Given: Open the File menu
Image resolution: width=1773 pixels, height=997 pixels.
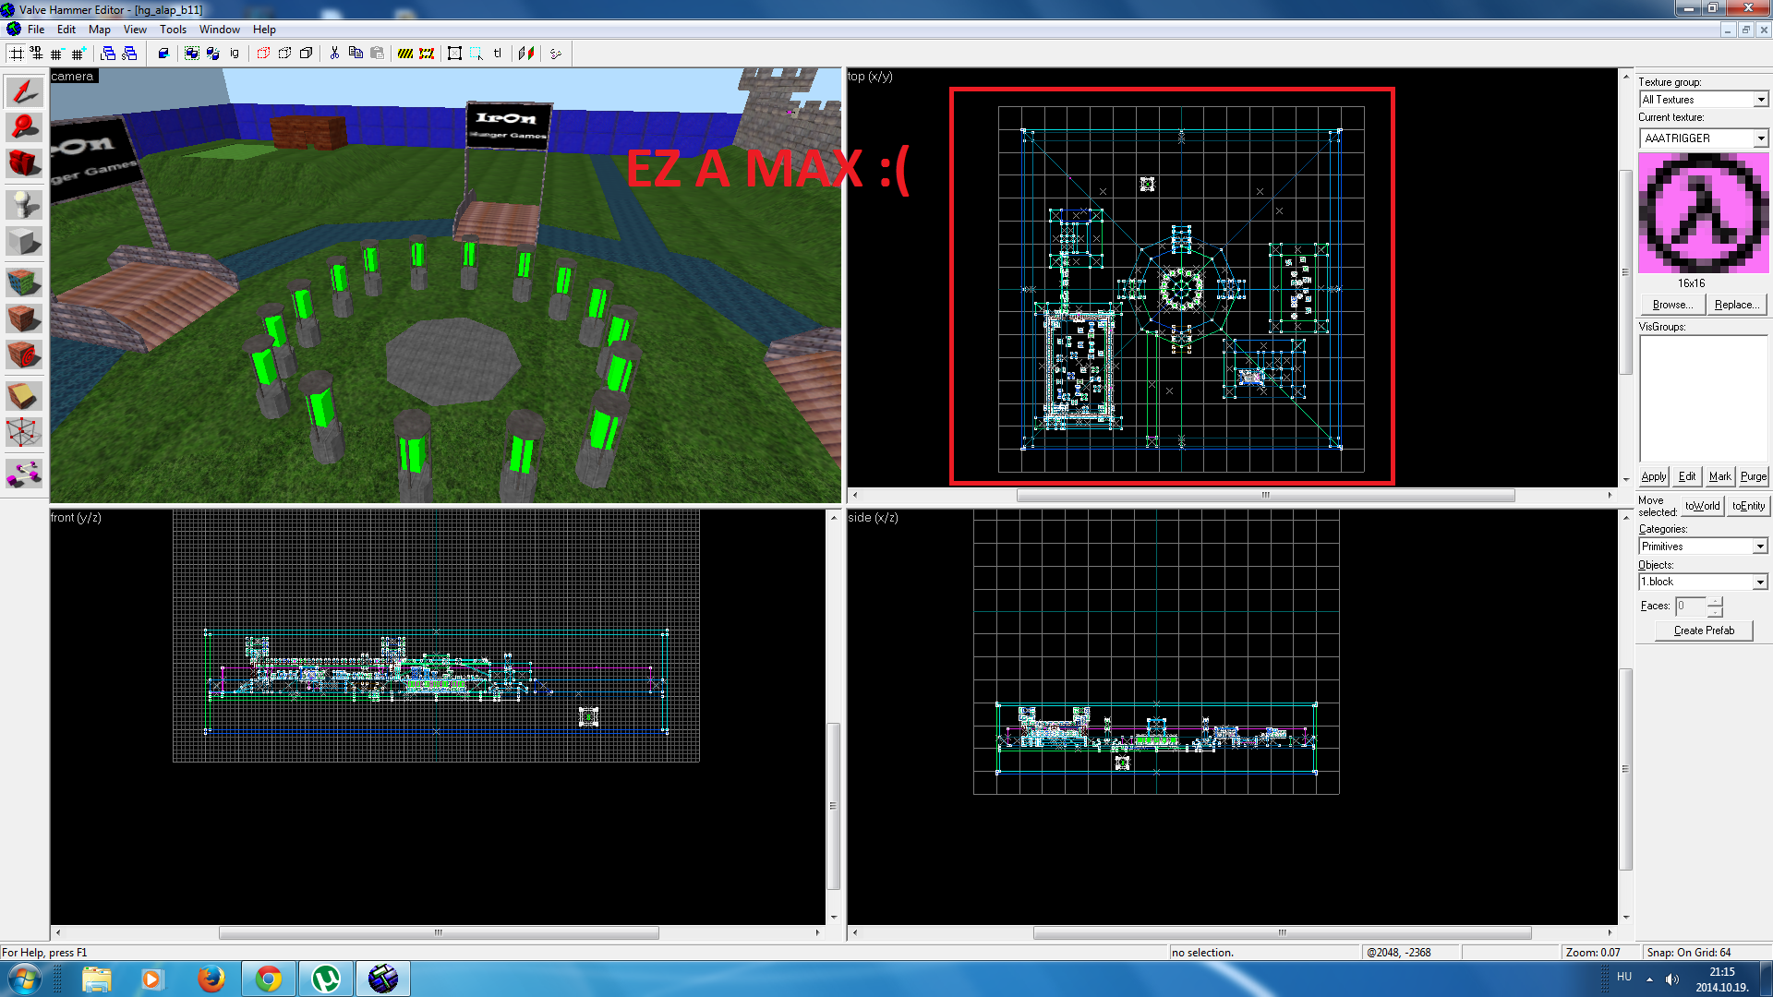Looking at the screenshot, I should click(36, 30).
